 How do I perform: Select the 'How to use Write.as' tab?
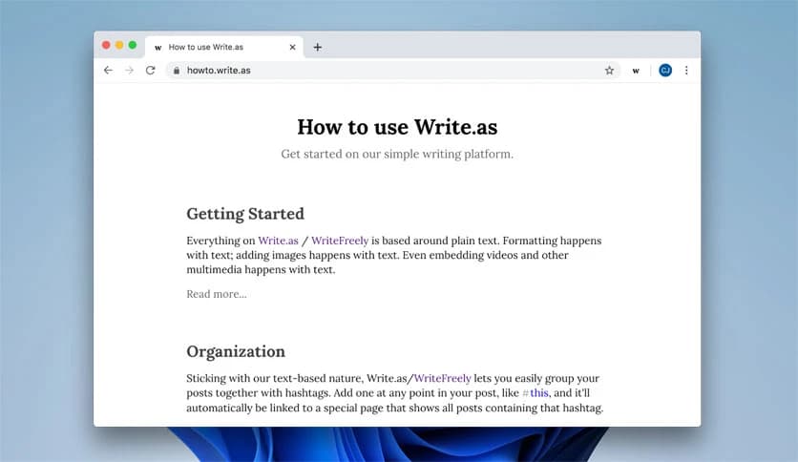pos(224,47)
